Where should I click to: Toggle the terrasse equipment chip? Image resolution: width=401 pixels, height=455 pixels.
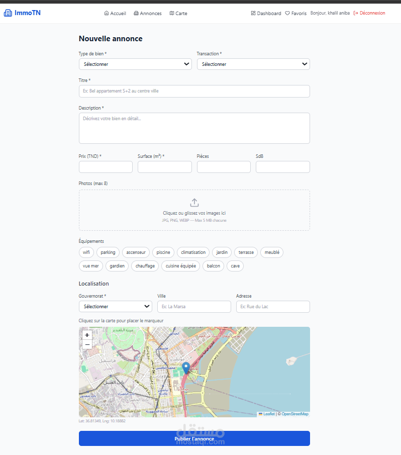pos(246,252)
